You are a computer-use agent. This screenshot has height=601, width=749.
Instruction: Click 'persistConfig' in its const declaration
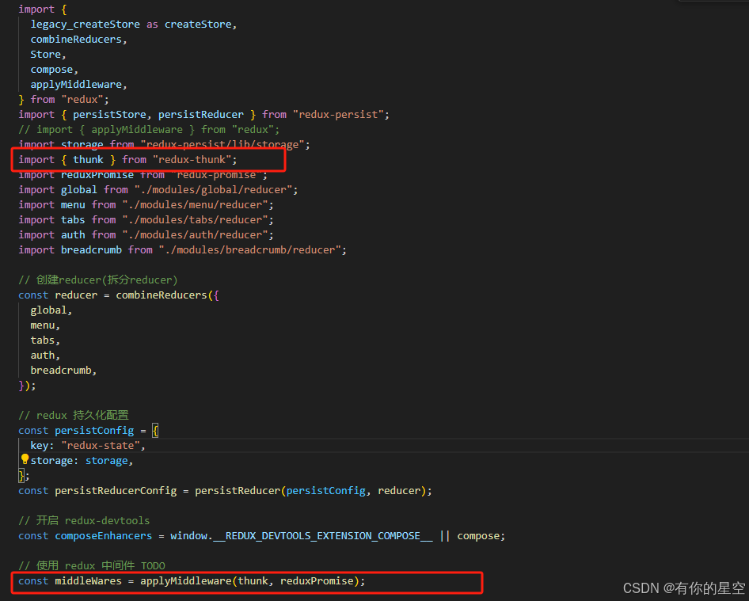coord(94,431)
